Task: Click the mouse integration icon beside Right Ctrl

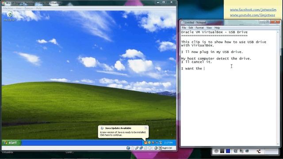Action: point(156,148)
